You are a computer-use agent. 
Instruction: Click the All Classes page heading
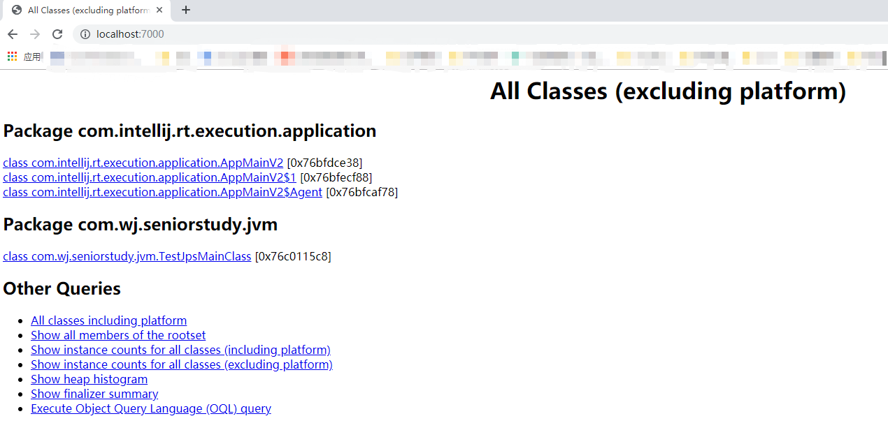[x=668, y=91]
